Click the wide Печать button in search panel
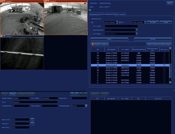Screen dimensions: 175x134 [153, 39]
